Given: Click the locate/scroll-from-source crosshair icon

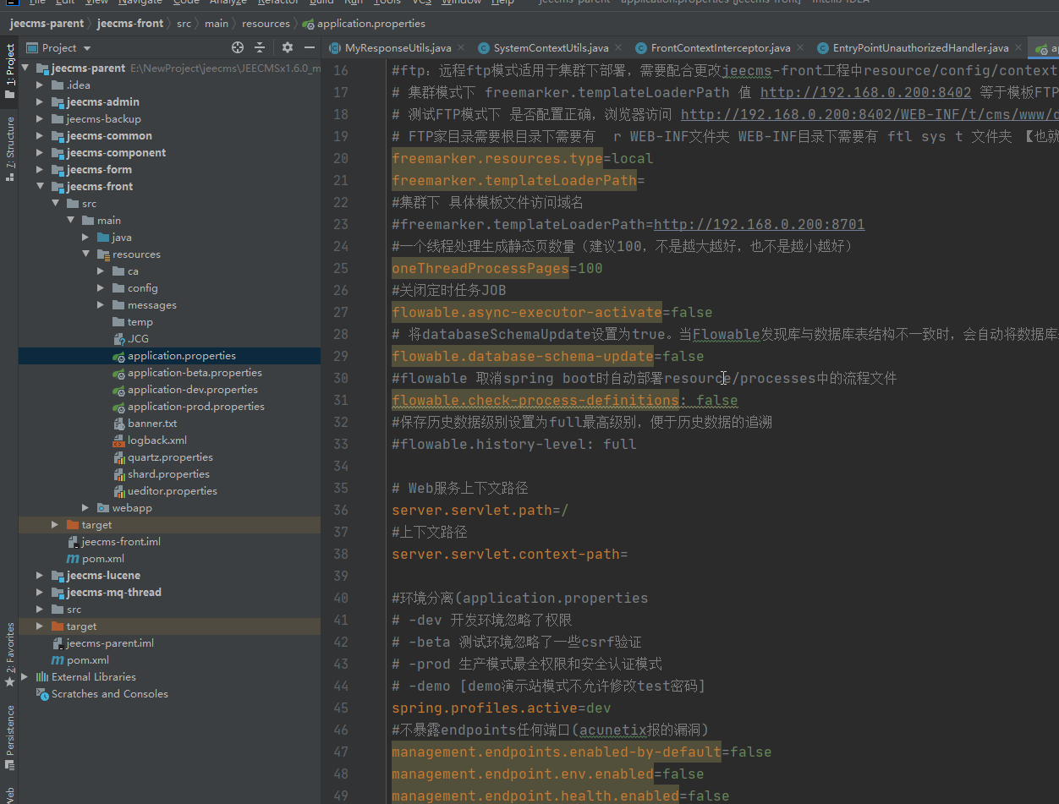Looking at the screenshot, I should click(238, 48).
